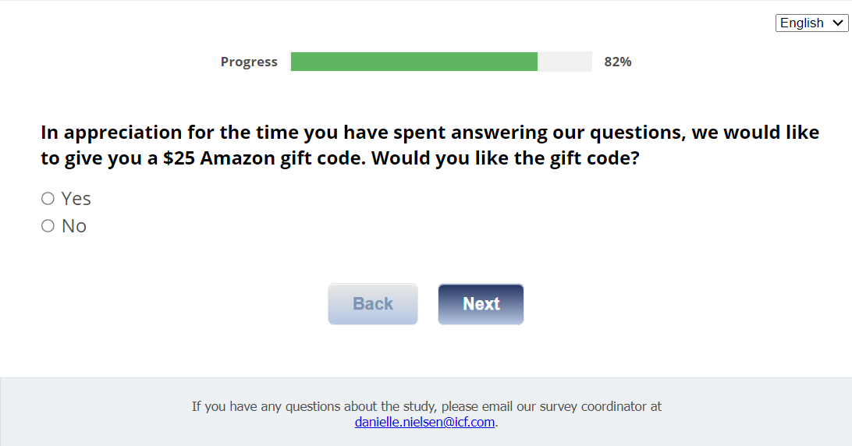Click the 82% progress percentage text

coord(618,62)
